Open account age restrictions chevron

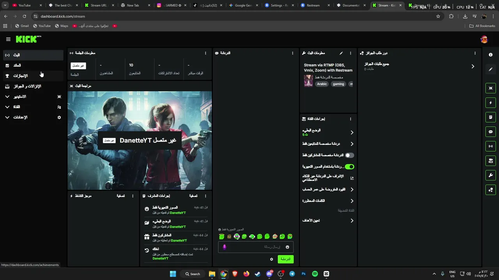click(x=352, y=189)
